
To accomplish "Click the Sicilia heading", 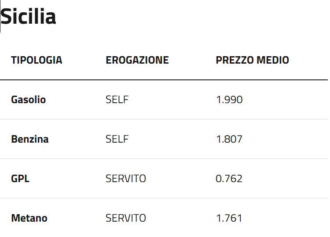I will tap(28, 17).
